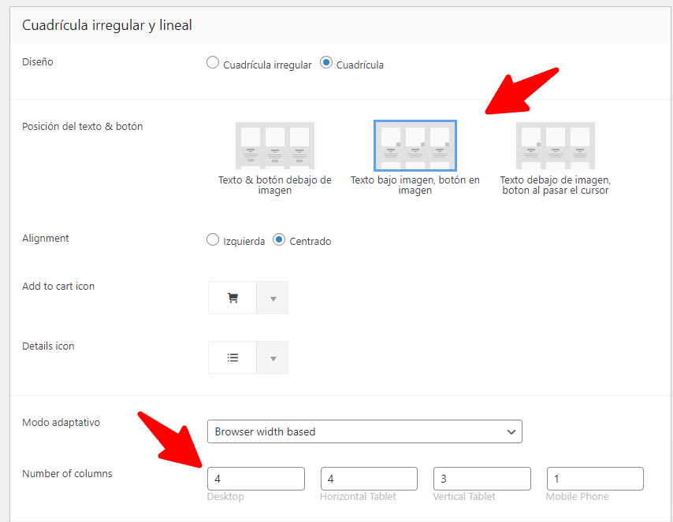Click the Desktop columns input field
This screenshot has width=673, height=522.
[256, 479]
